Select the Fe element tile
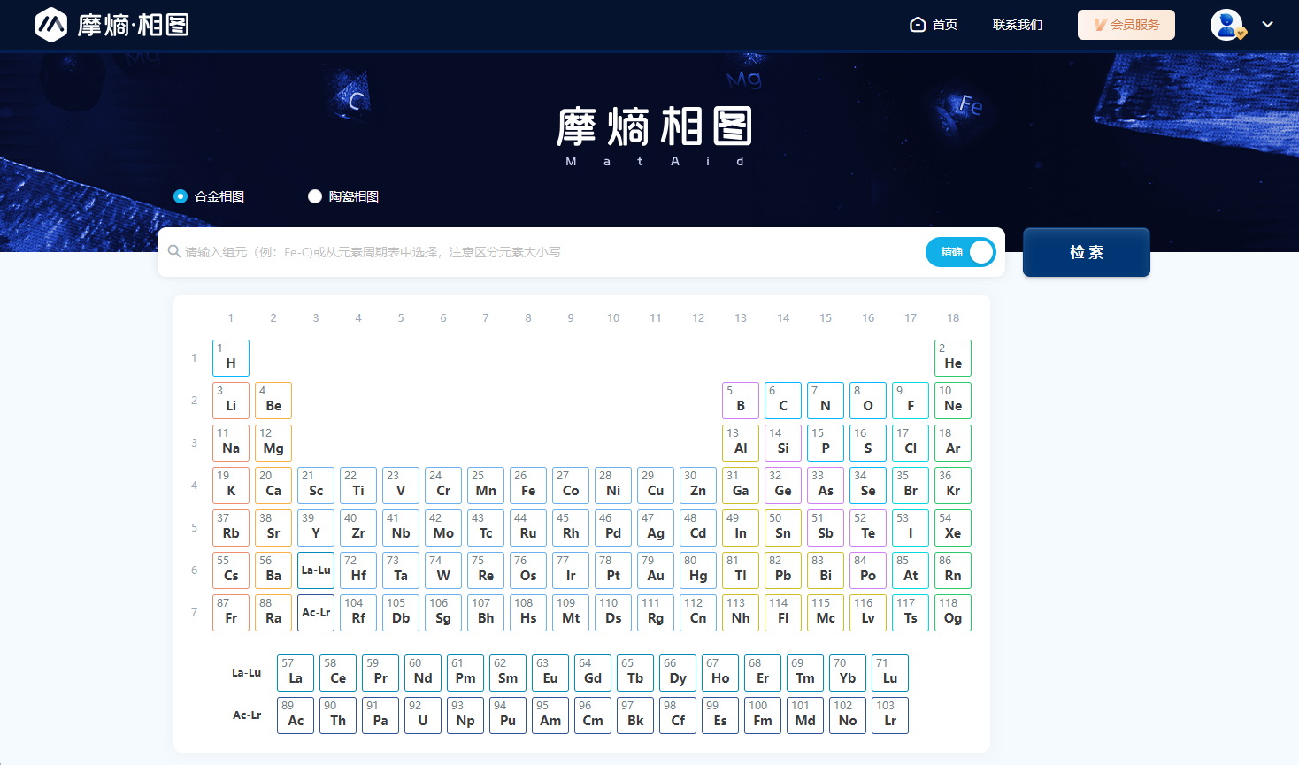This screenshot has height=765, width=1299. pyautogui.click(x=528, y=486)
